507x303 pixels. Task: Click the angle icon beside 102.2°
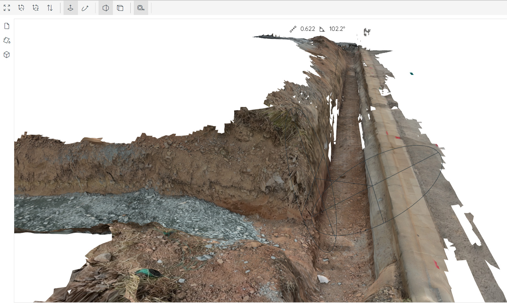pos(322,29)
